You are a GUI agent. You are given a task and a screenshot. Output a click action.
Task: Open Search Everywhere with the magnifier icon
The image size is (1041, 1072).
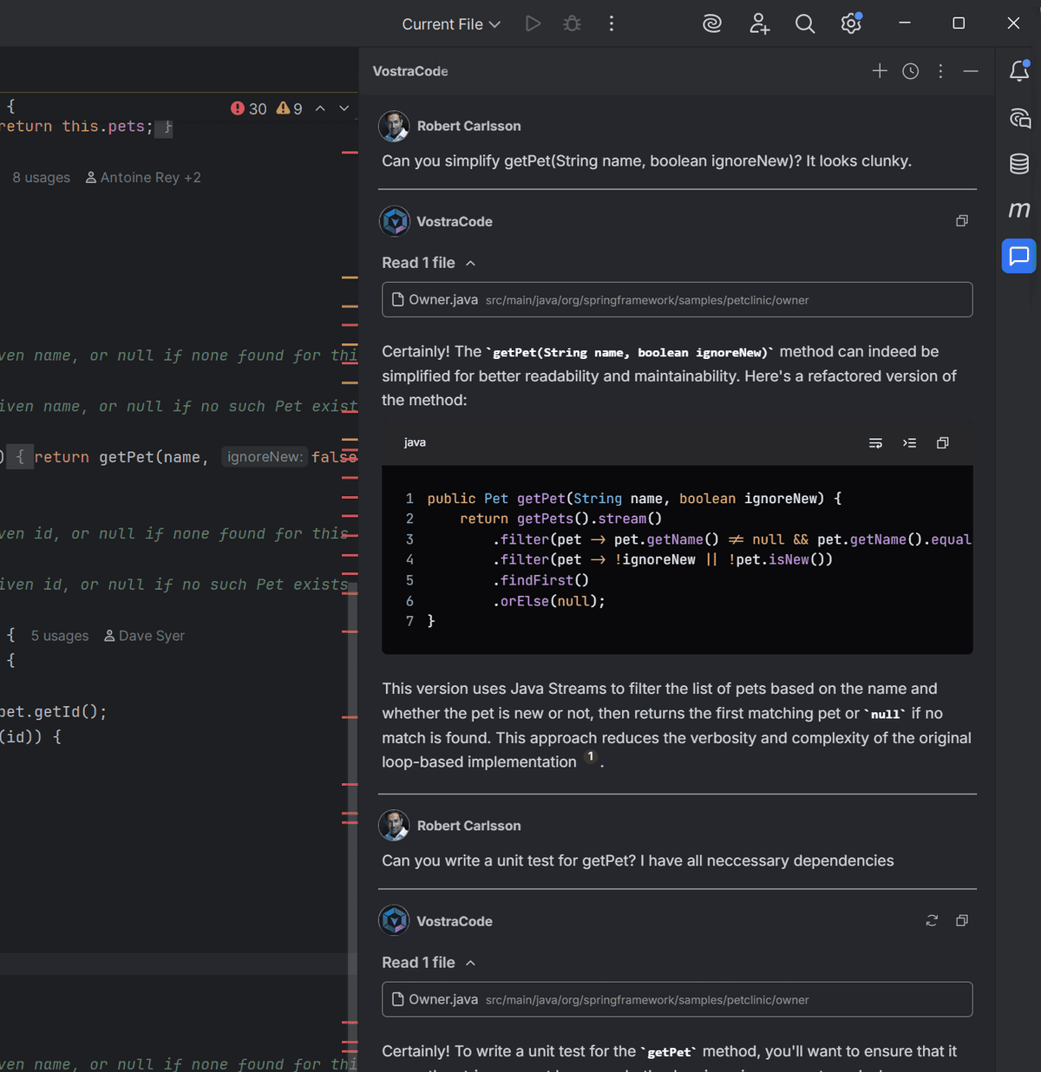[x=805, y=23]
